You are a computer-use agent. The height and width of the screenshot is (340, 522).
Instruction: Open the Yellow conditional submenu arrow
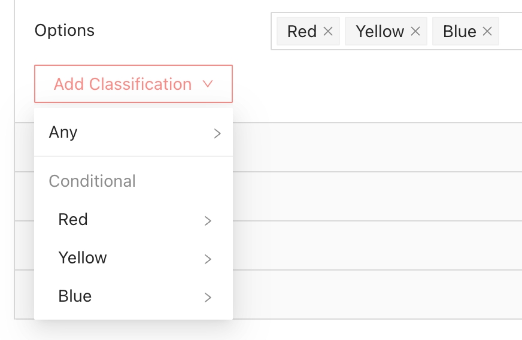[x=208, y=259]
